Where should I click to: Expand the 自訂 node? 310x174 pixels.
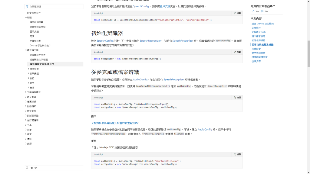28,78
